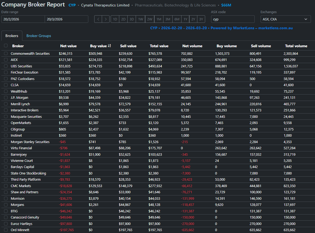315x233 pixels.
Task: Click Wealthhub buy value $19,169
Action: [94, 91]
